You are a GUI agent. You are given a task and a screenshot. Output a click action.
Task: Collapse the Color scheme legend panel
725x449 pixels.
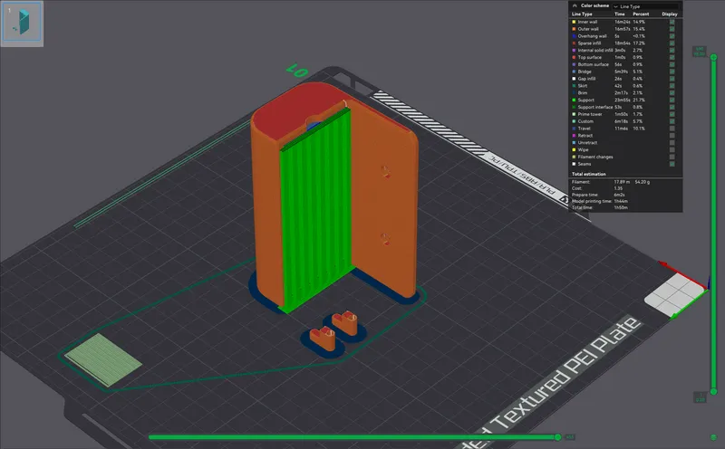pos(575,6)
